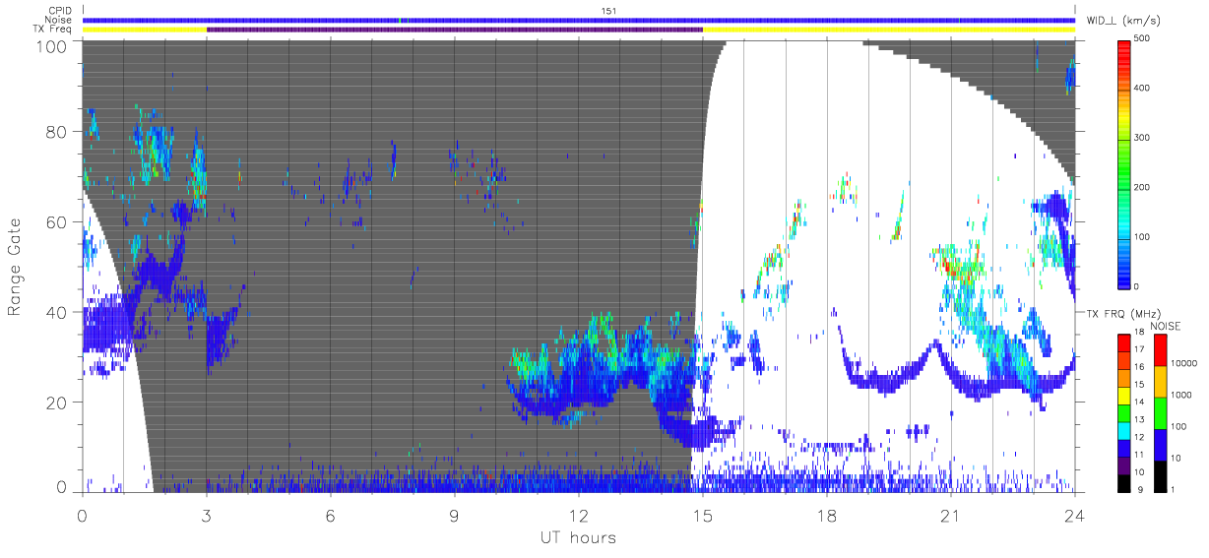This screenshot has height=558, width=1209.
Task: Click the 16 tick on TX FRQ legend
Action: pos(1138,367)
